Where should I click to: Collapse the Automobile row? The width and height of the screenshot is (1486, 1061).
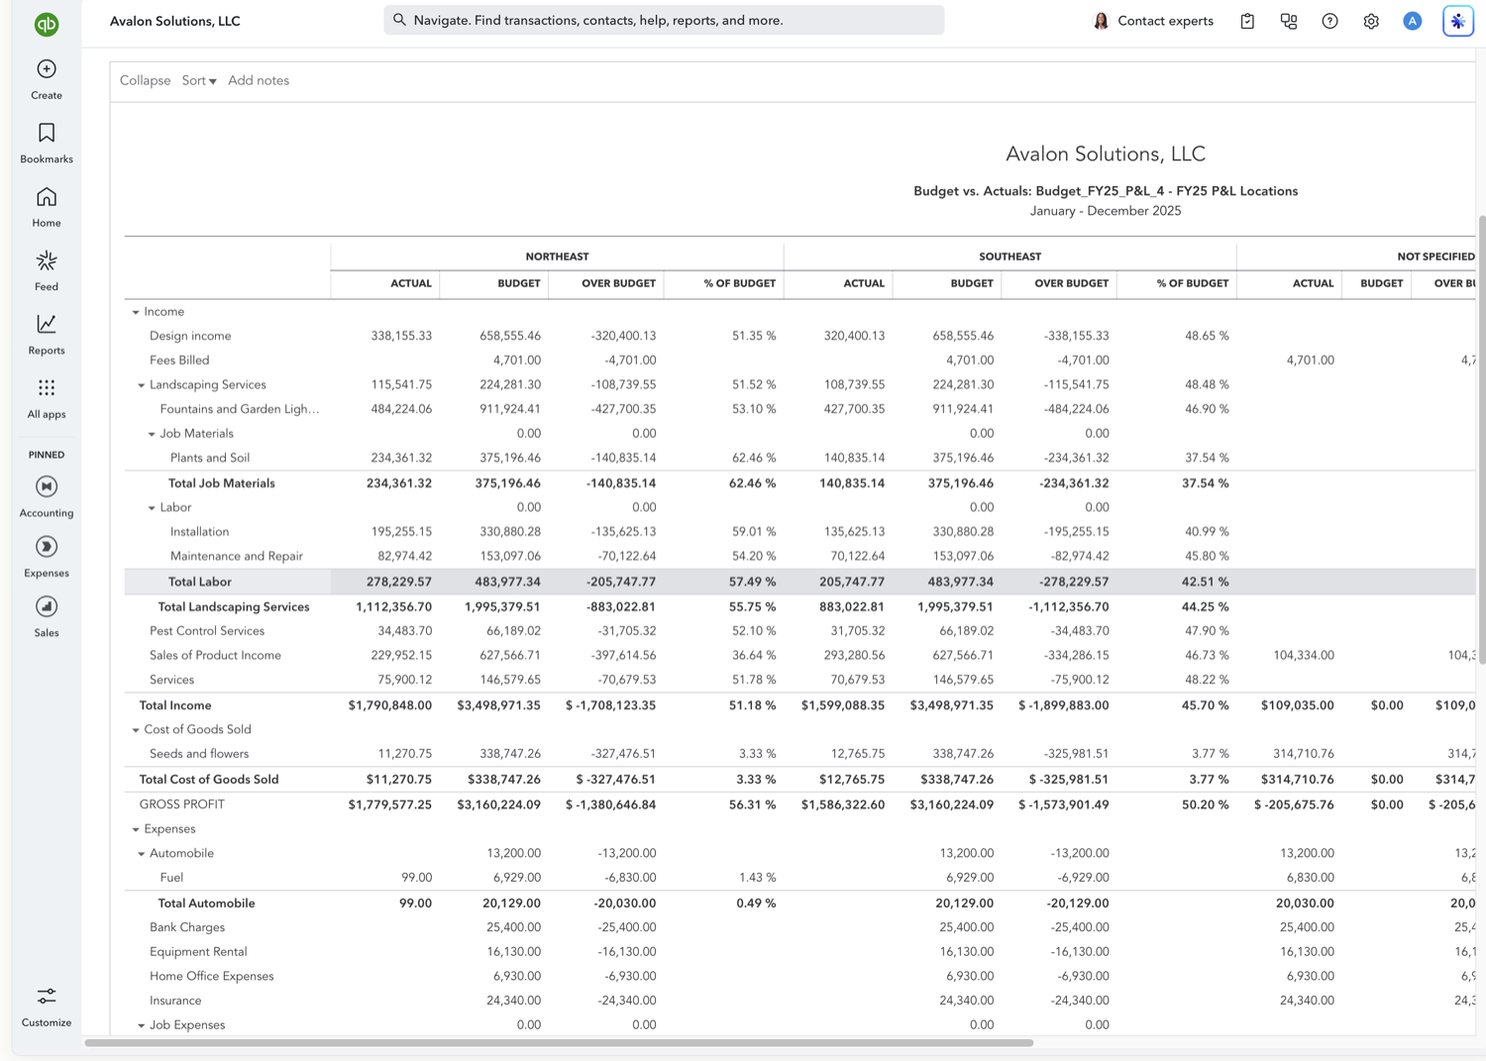coord(141,854)
